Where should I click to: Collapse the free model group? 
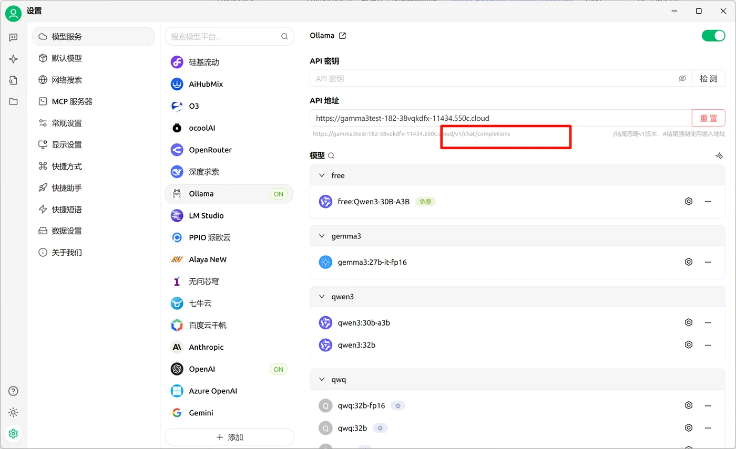[x=322, y=175]
